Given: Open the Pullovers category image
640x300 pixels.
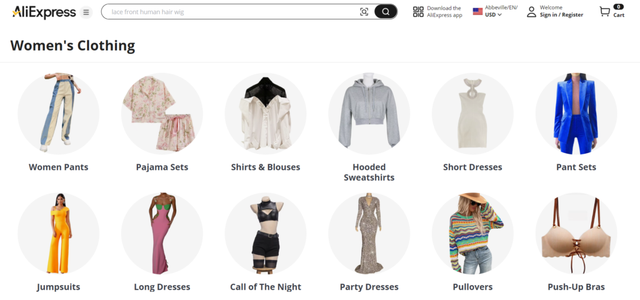Looking at the screenshot, I should pos(472,234).
